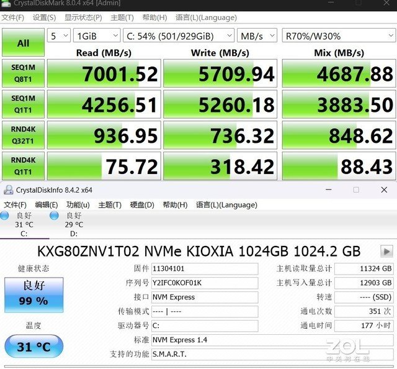Click the 良好 99 % health status button
This screenshot has height=369, width=397.
[34, 294]
